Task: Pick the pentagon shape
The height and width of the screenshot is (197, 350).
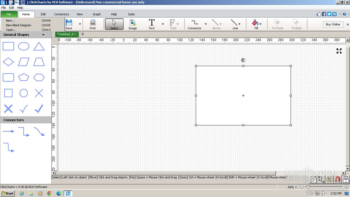Action: (x=24, y=77)
